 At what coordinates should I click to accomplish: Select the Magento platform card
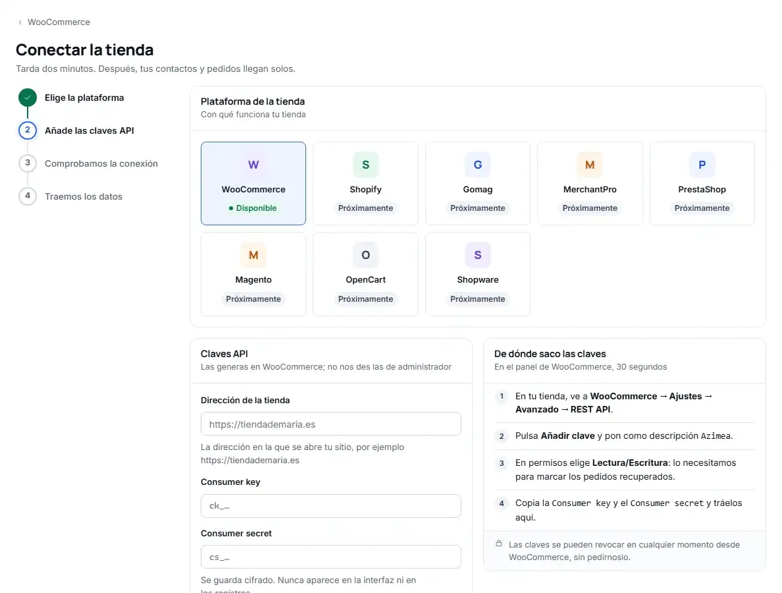[253, 274]
